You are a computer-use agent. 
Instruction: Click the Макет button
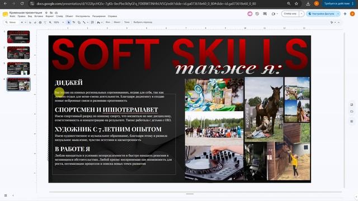(117, 22)
